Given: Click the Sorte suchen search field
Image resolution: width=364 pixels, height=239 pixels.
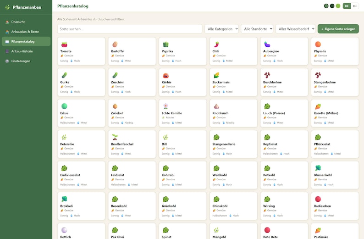Looking at the screenshot, I should [130, 29].
